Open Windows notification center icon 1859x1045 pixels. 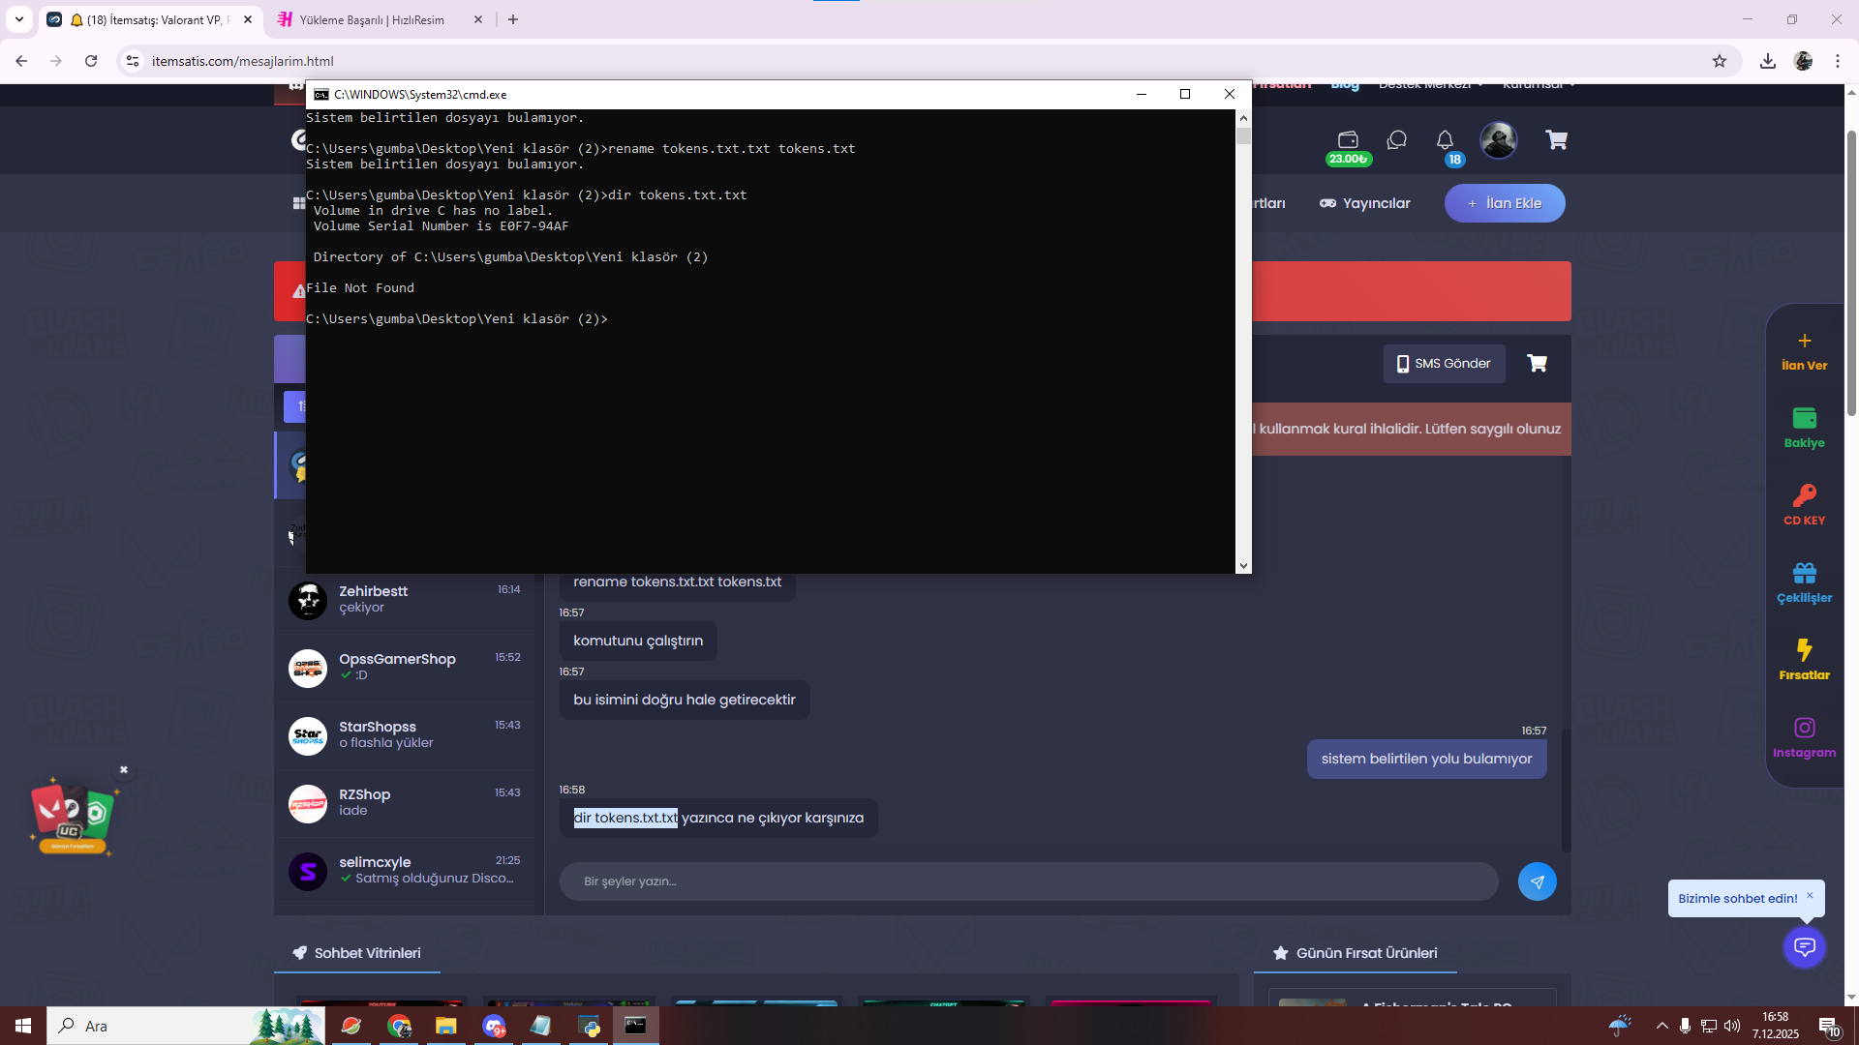point(1830,1026)
